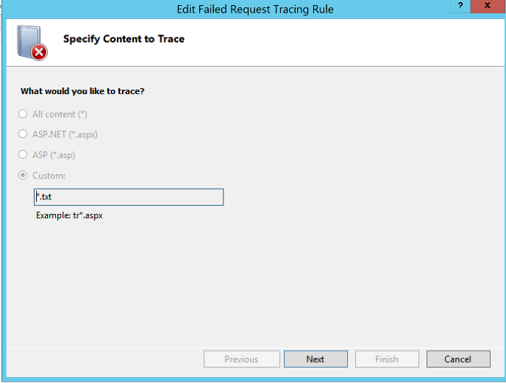Click the custom content field containing *.txt
Screen dimensions: 506x383
[x=129, y=197]
